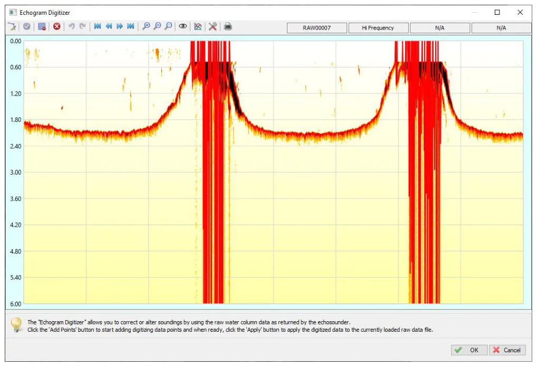
Task: Click the second N/A field
Action: tap(501, 28)
